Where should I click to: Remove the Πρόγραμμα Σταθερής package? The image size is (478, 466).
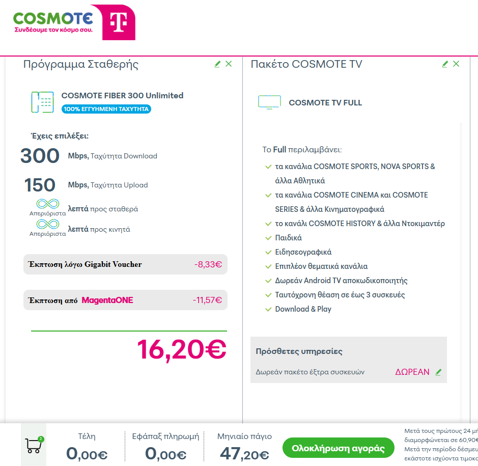229,64
